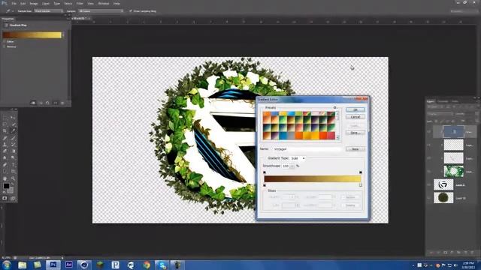This screenshot has height=270, width=481.
Task: Click Save button in Gradient Editor
Action: (355, 133)
